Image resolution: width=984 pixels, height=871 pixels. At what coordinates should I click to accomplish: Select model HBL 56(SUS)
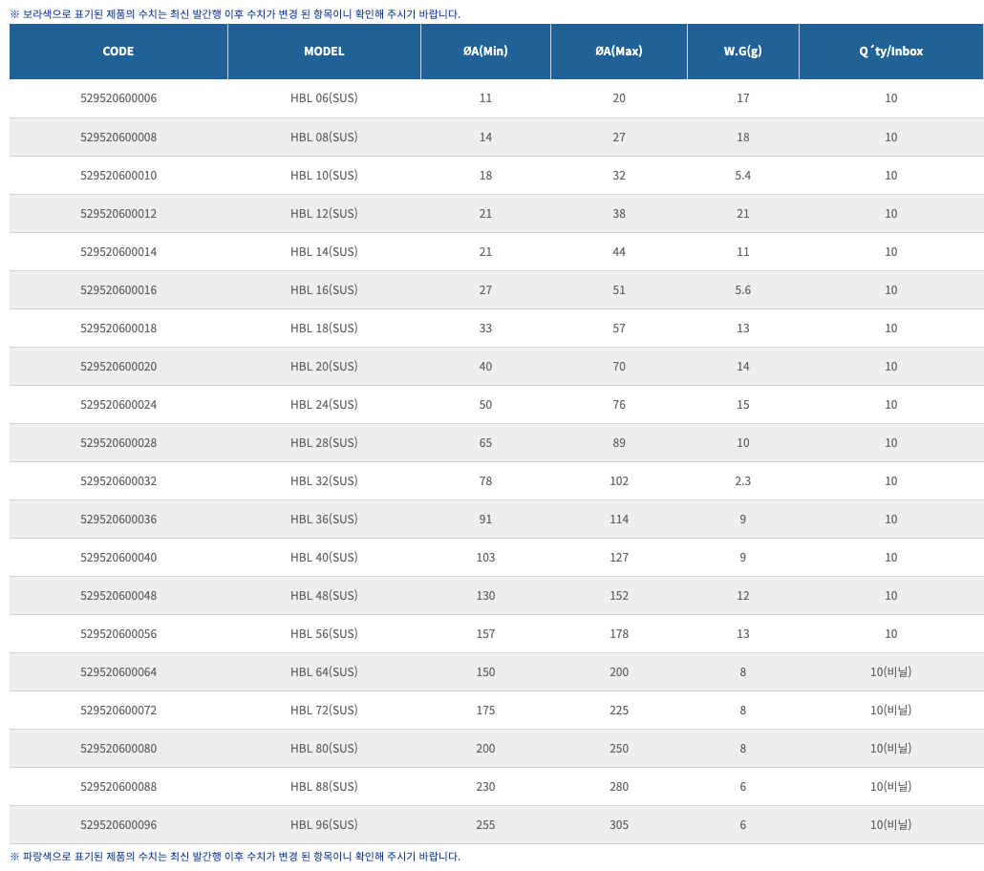click(324, 634)
